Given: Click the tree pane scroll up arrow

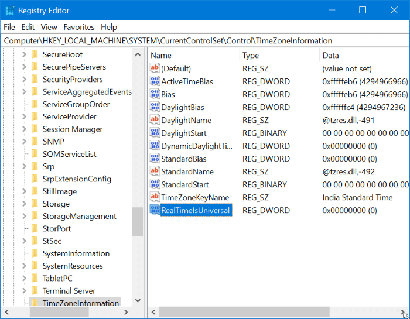Looking at the screenshot, I should click(x=138, y=54).
